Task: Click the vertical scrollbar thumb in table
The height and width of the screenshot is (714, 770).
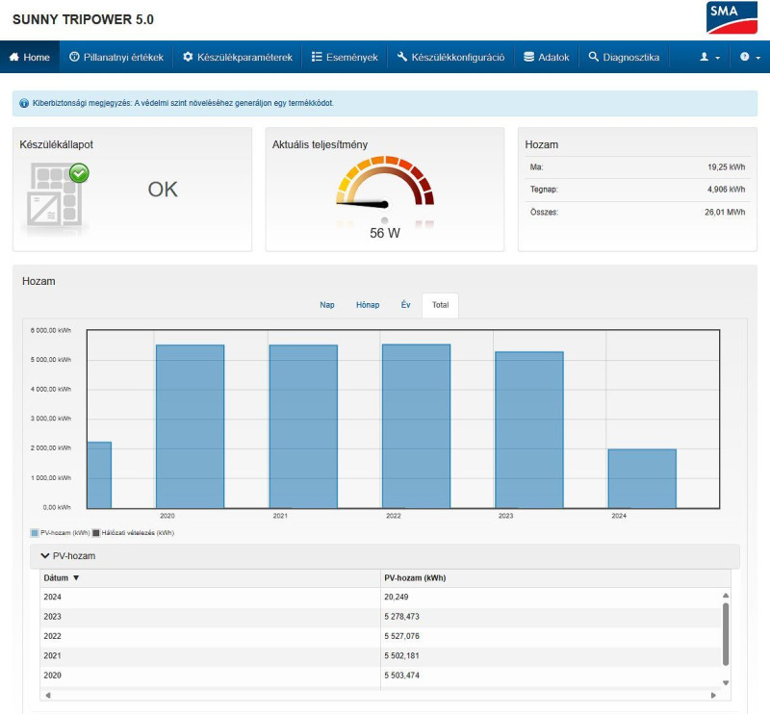Action: tap(726, 634)
